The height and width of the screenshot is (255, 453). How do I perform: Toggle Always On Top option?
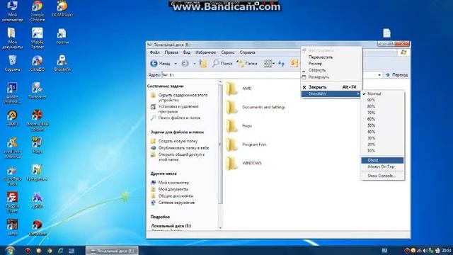(x=382, y=167)
